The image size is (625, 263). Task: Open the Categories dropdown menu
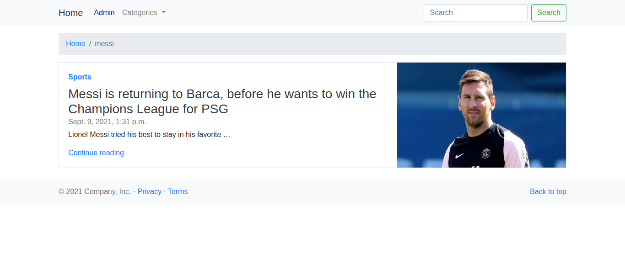click(x=144, y=13)
